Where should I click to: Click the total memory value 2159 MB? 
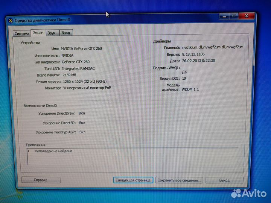pyautogui.click(x=69, y=75)
